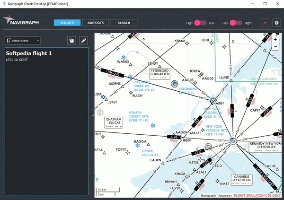
Task: Zoom in the map with plus button
Action: [x=275, y=39]
